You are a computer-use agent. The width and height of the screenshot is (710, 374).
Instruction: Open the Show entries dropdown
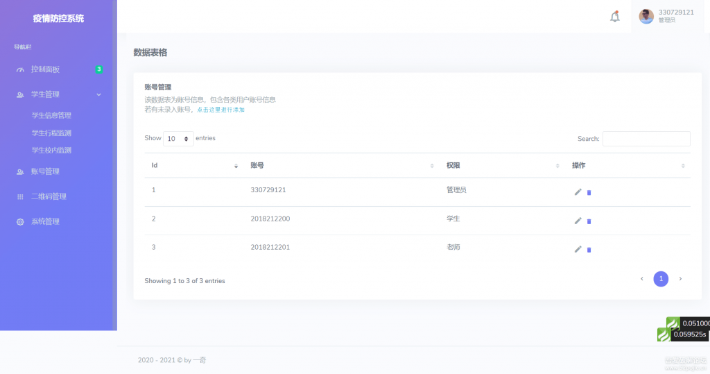coord(178,139)
